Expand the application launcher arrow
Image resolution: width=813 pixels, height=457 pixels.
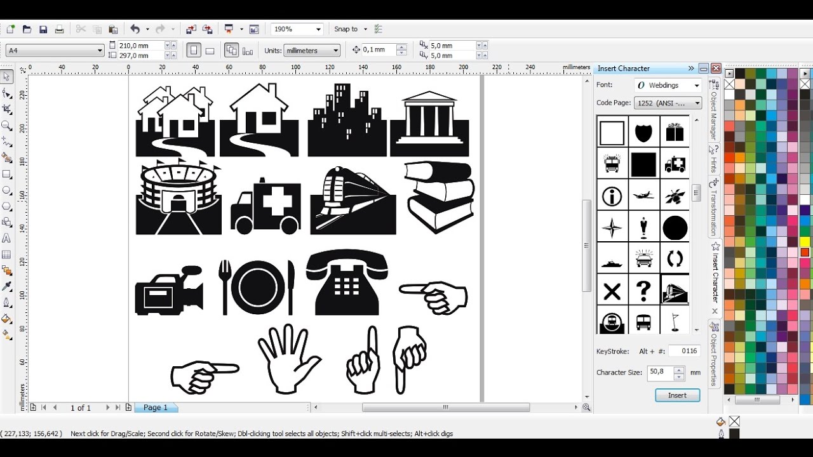coord(241,29)
